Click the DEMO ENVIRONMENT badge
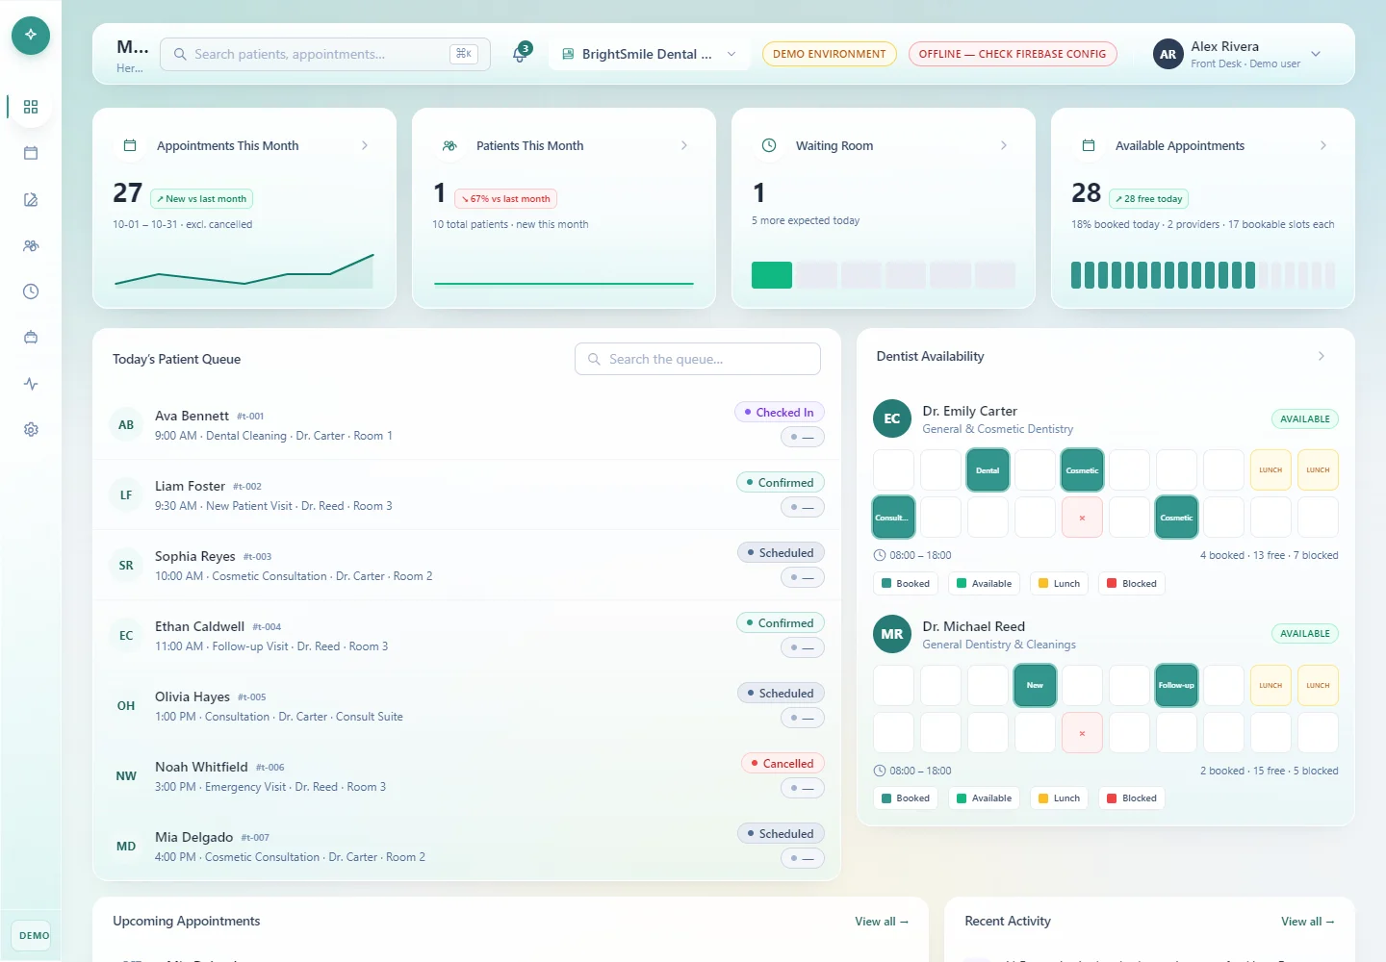Viewport: 1386px width, 962px height. click(x=830, y=54)
